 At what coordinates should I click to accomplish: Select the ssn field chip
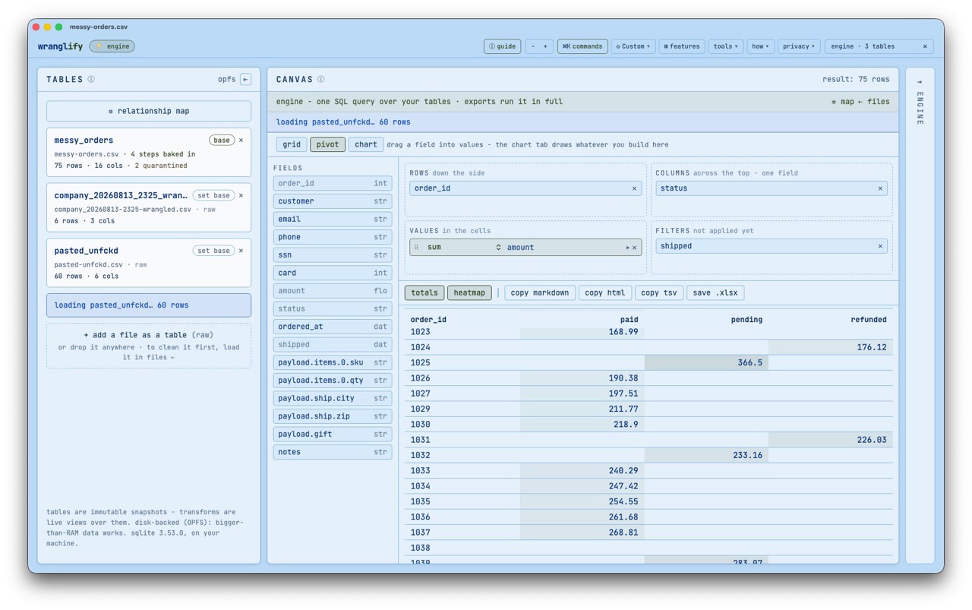click(333, 255)
